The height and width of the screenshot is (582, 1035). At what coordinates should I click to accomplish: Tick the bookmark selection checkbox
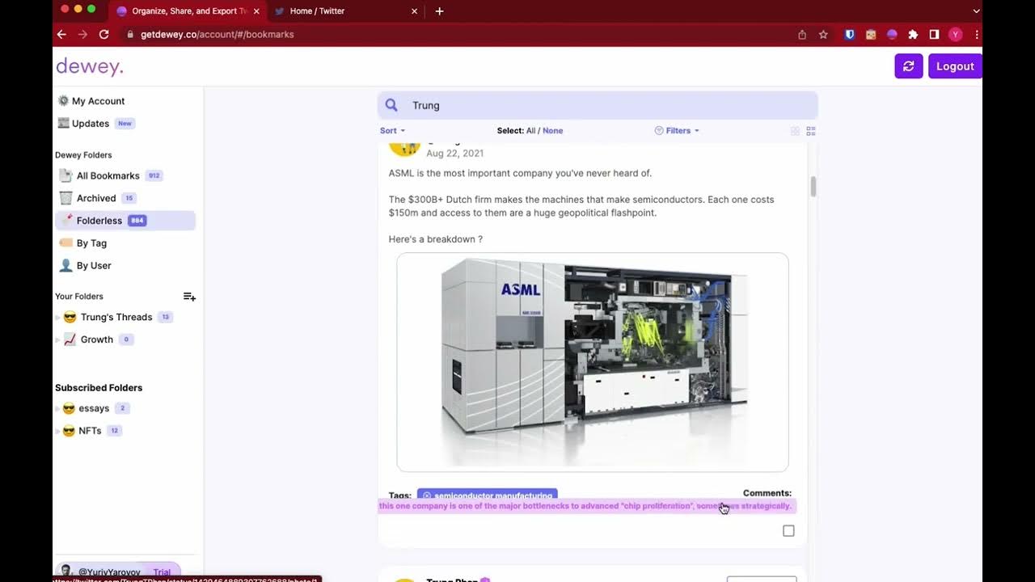[788, 531]
